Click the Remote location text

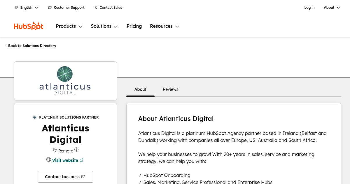click(66, 151)
